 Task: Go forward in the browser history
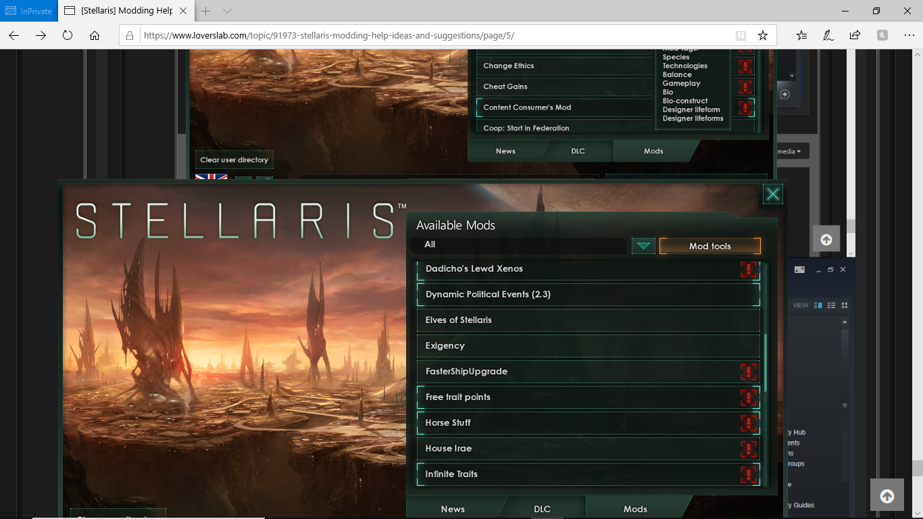coord(41,35)
